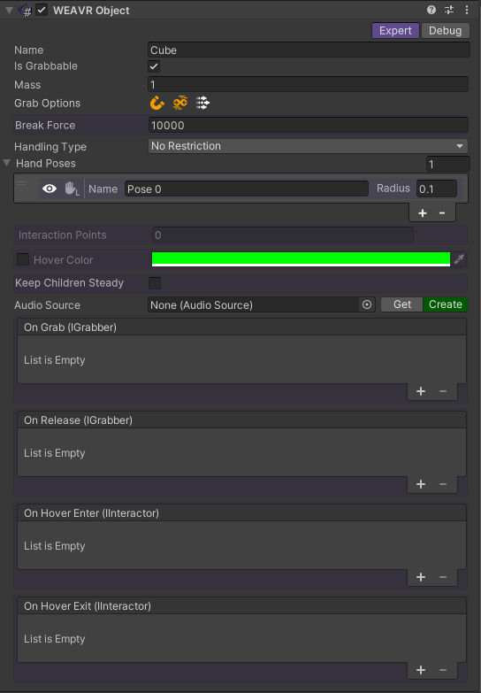Open the green Hover Color swatch
Viewport: 481px width, 693px height.
[x=301, y=259]
